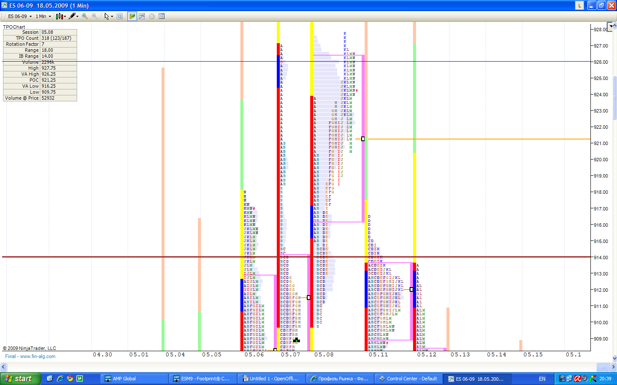Click the chart icon in the title bar
This screenshot has width=617, height=385.
[4, 5]
